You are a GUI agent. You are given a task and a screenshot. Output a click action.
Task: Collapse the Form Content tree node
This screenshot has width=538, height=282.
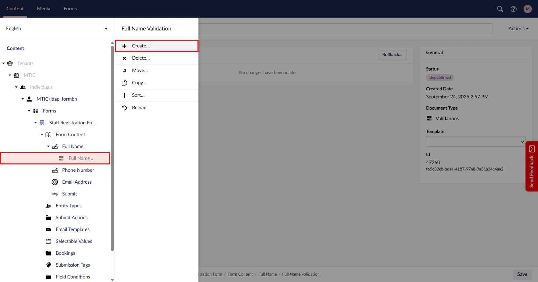pyautogui.click(x=42, y=135)
